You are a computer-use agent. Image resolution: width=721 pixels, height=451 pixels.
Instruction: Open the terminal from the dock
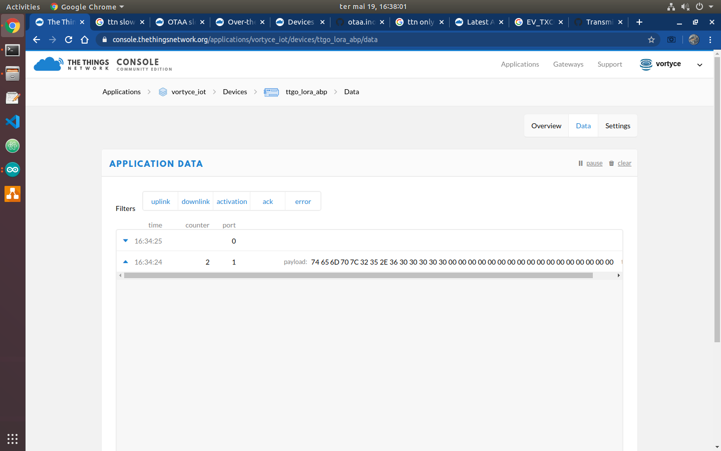point(13,50)
